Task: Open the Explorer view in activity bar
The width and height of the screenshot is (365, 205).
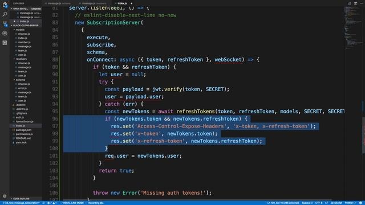Action: tap(5, 5)
